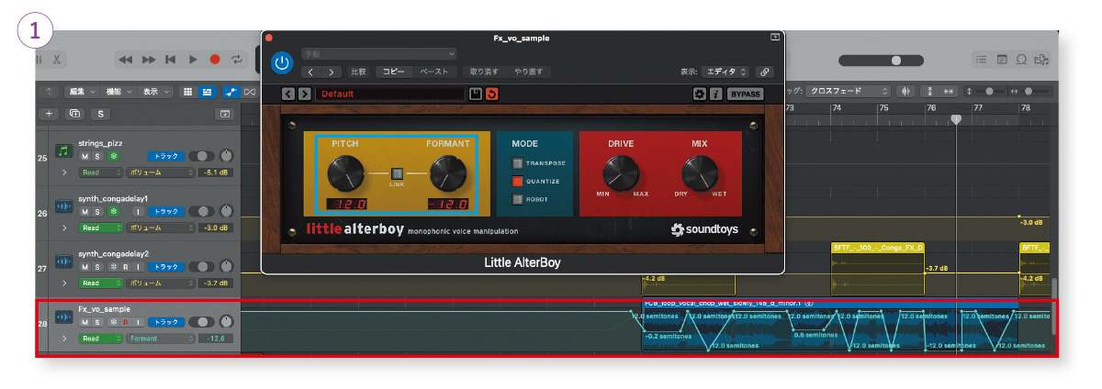Screen dimensions: 1102x389
Task: Click the 比較 compare button
Action: point(358,71)
